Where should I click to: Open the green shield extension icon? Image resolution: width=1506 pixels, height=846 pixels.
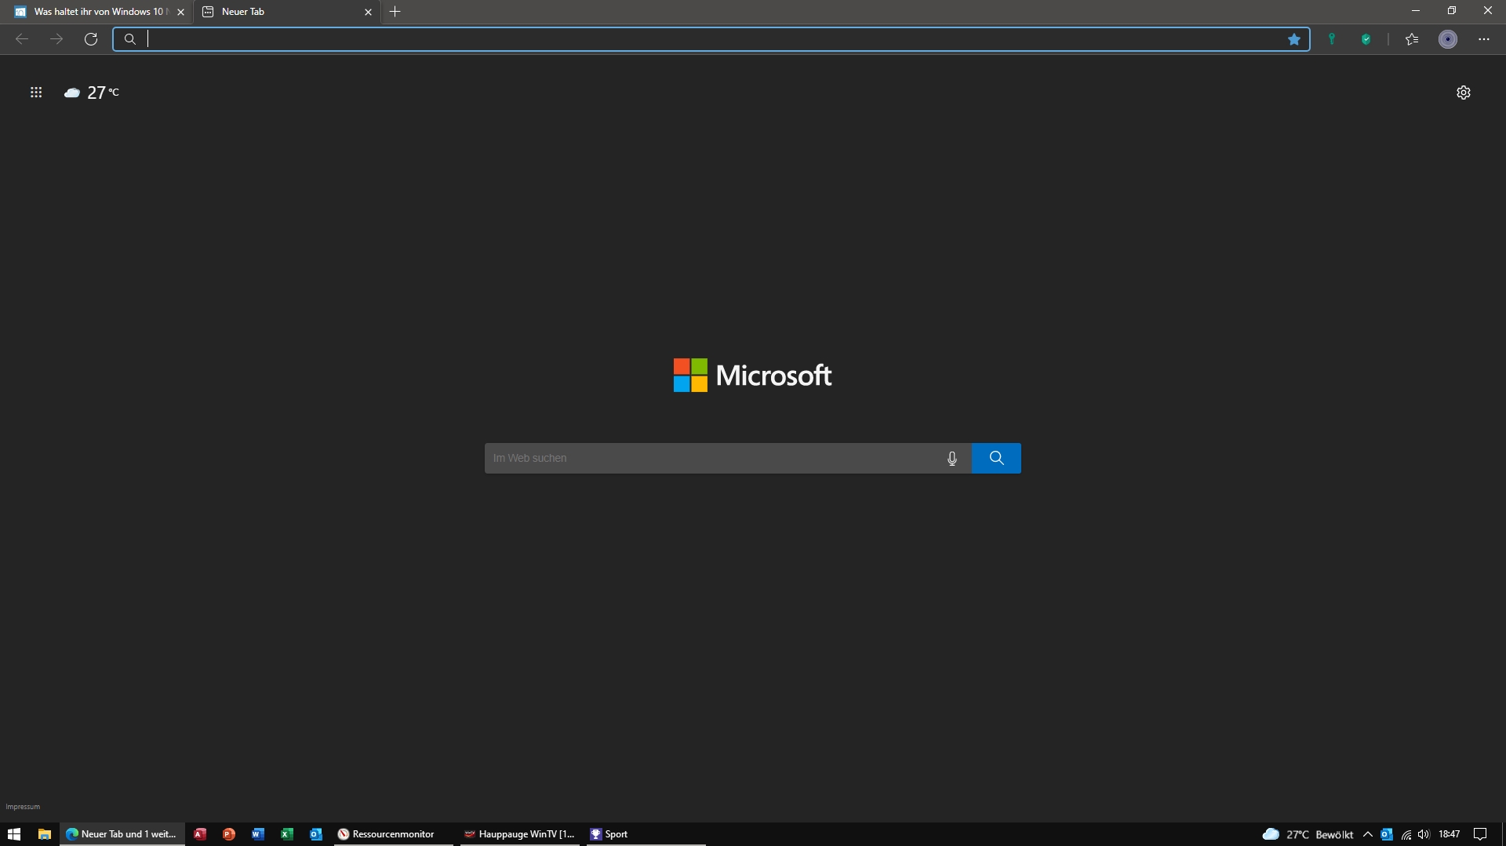[x=1366, y=39]
